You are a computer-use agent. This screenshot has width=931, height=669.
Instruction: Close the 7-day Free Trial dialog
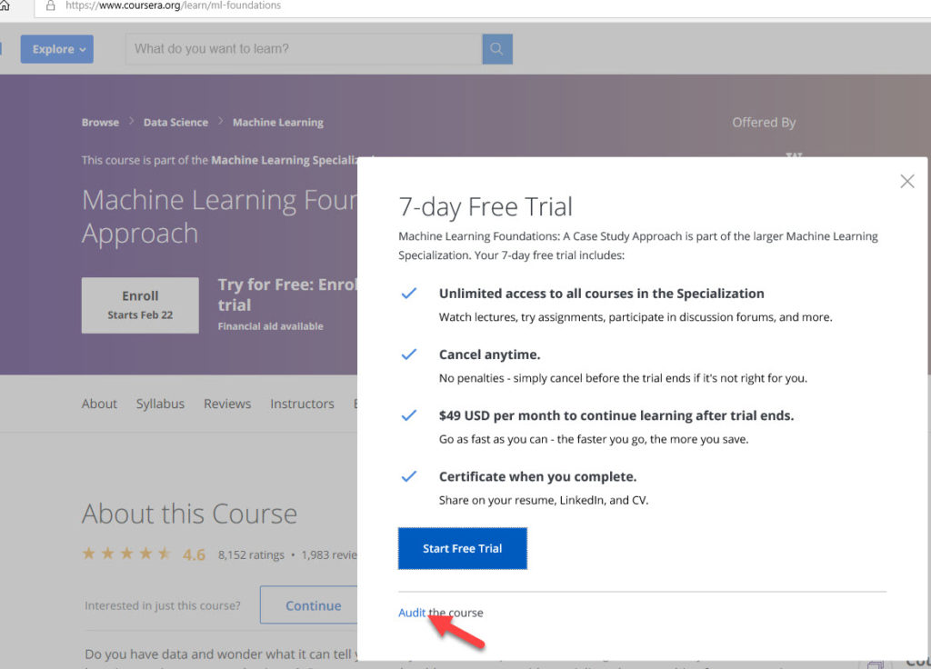pos(906,181)
